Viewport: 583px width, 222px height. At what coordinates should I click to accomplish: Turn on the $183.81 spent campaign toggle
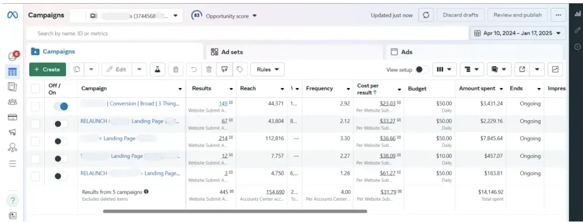pos(61,176)
